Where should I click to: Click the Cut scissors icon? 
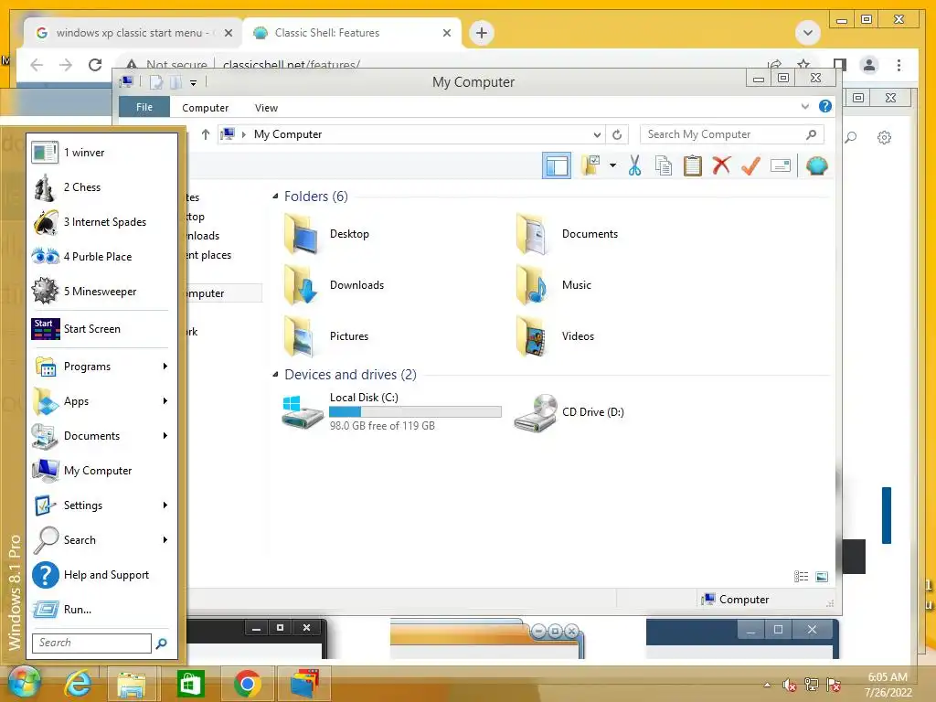(634, 165)
